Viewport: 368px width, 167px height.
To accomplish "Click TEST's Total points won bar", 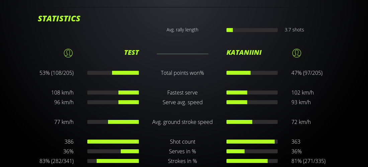I will [113, 73].
